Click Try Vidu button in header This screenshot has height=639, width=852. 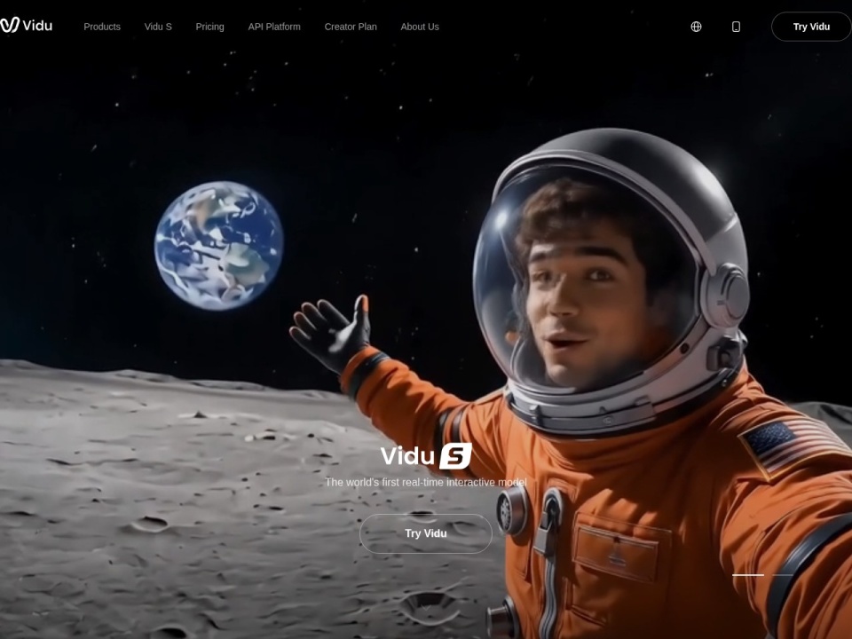811,27
